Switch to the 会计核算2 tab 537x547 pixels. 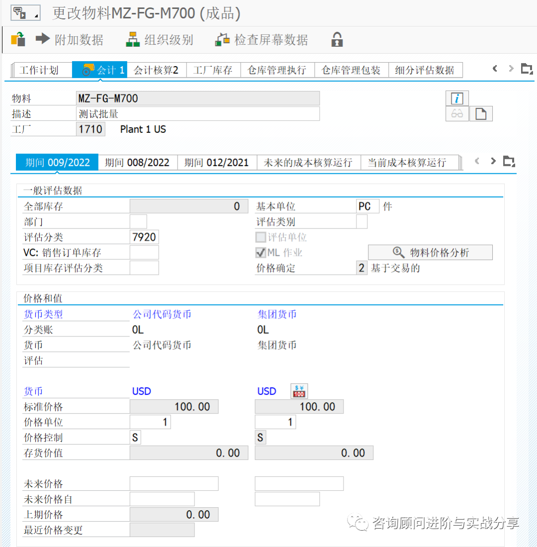tap(157, 70)
